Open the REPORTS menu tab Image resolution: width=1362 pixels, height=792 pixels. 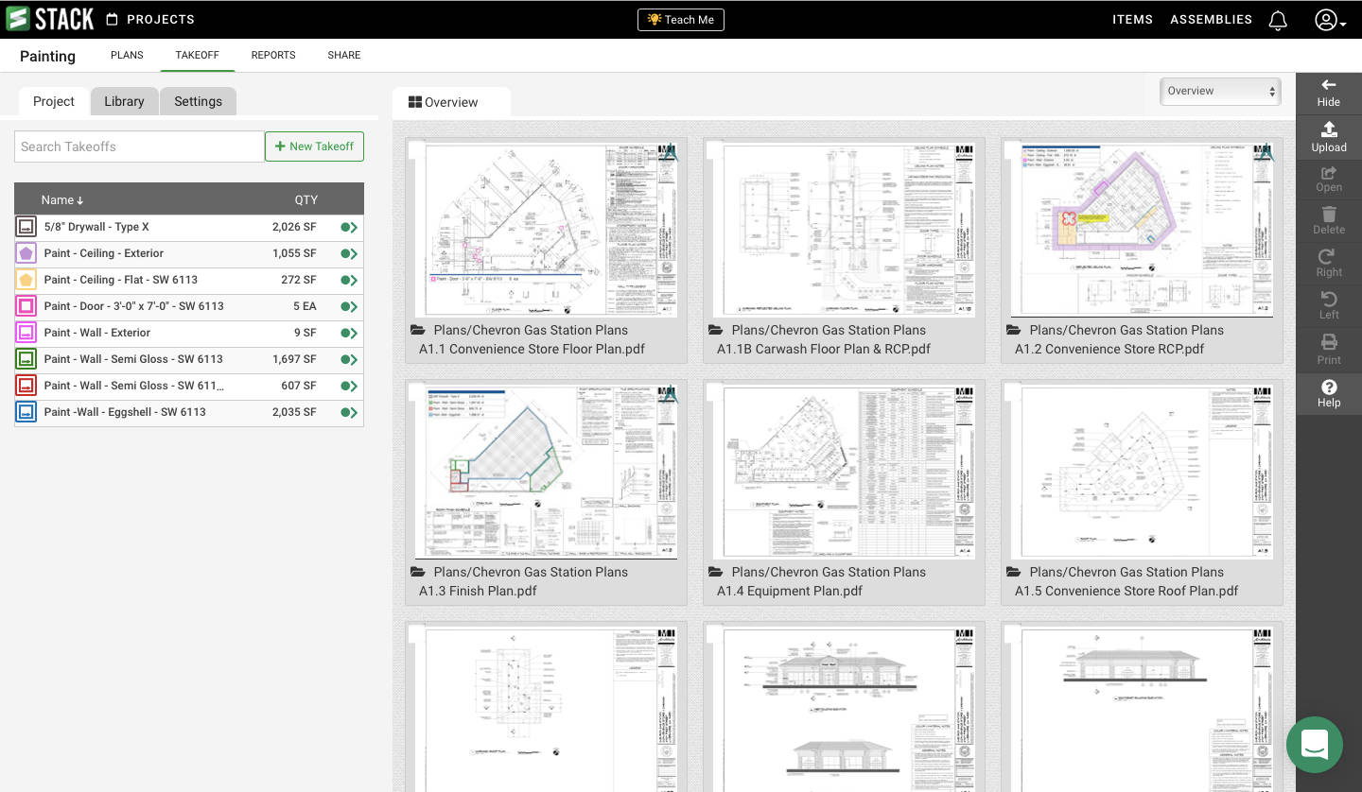(x=273, y=55)
